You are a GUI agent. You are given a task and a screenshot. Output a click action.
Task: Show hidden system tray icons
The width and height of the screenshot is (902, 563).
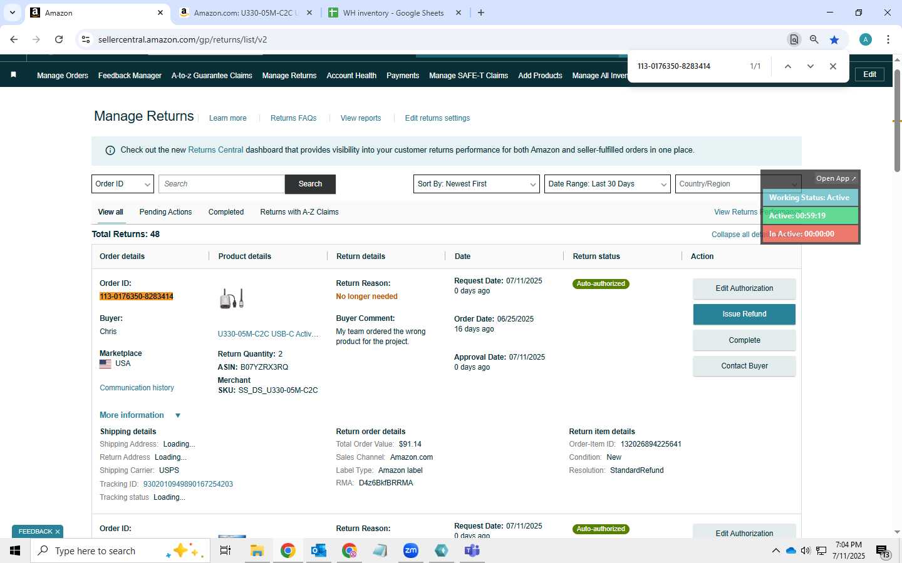coord(776,550)
